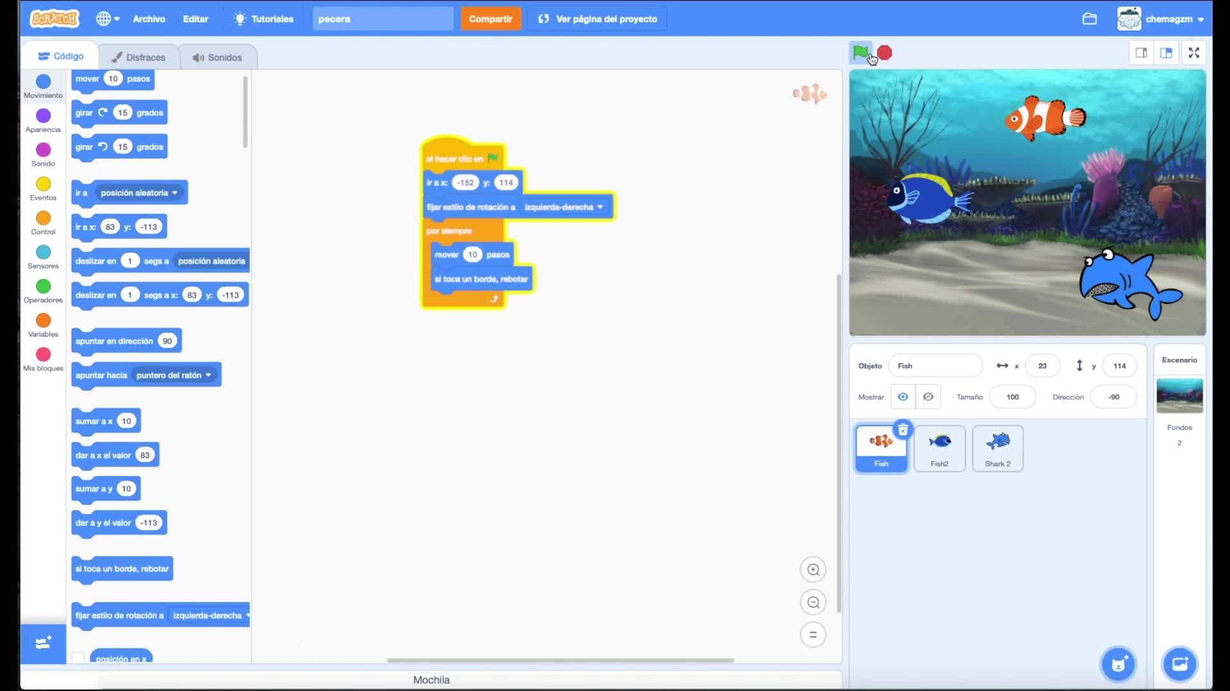Open the language globe dropdown
Screen dimensions: 1230x691
coord(108,19)
